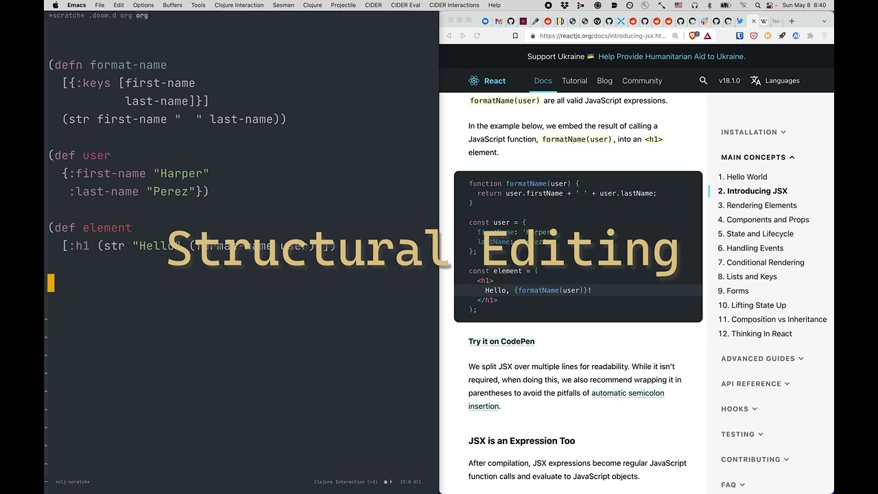Viewport: 878px width, 494px height.
Task: Expand the Contributing sidebar section
Action: click(x=755, y=459)
